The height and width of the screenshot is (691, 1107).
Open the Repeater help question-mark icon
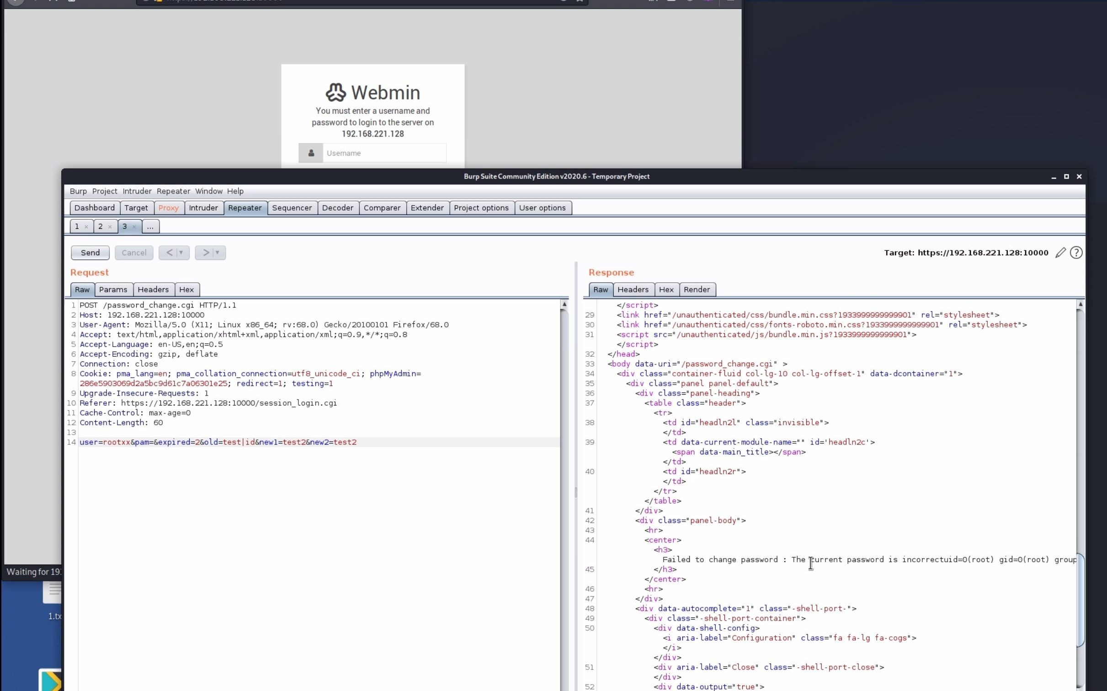[1076, 253]
